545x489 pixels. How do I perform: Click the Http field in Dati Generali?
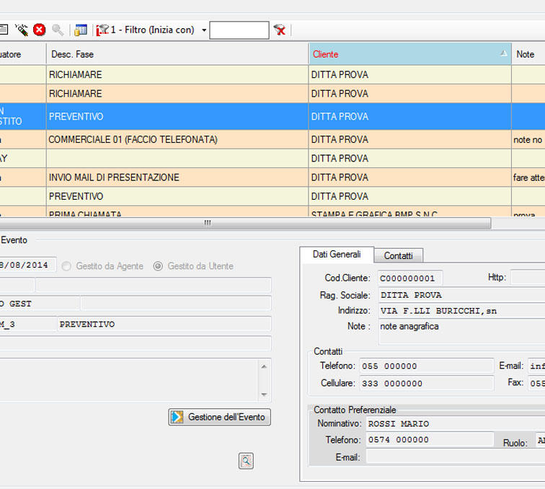point(528,278)
